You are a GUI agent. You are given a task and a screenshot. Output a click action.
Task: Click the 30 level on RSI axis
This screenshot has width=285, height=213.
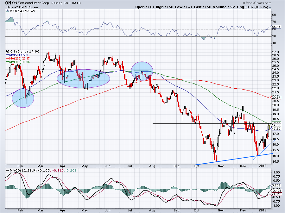point(274,36)
